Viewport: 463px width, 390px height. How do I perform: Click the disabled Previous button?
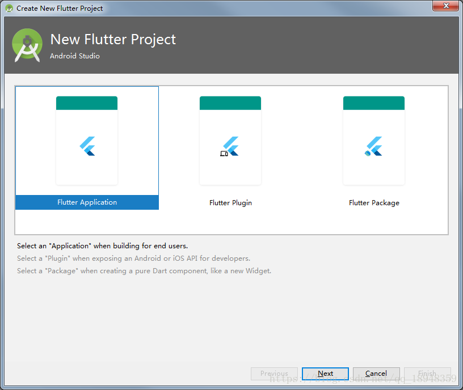point(274,374)
